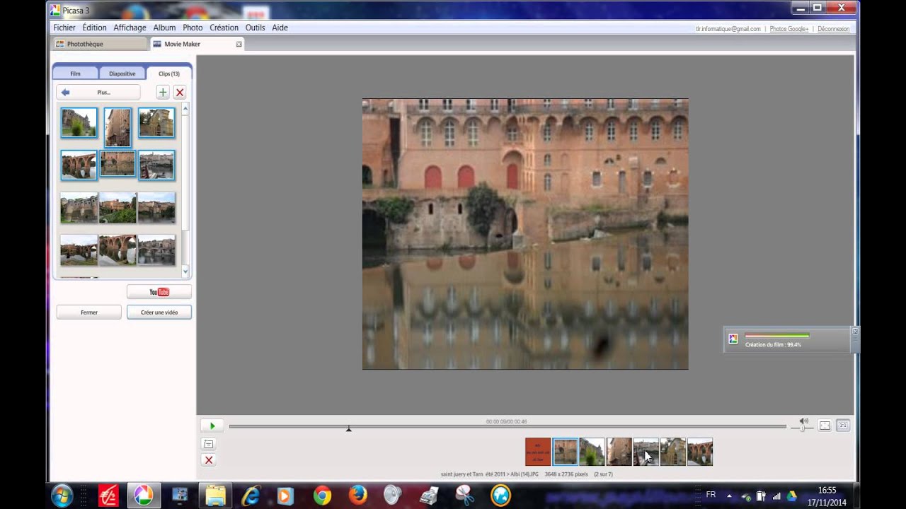The image size is (906, 509).
Task: Open the Fichier menu
Action: coord(64,28)
